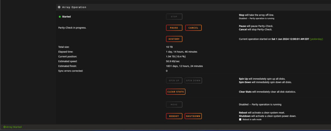Image resolution: width=331 pixels, height=131 pixels.
Task: Click the 'Estimated finish:' label
Action: 67,66
